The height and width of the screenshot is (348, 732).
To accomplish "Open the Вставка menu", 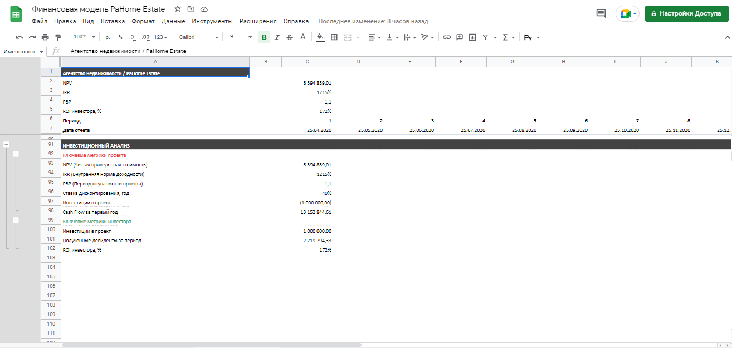I will pos(113,21).
